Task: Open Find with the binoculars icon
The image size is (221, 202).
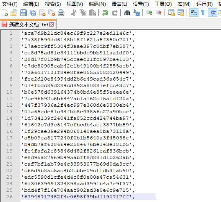Action: (x=127, y=13)
